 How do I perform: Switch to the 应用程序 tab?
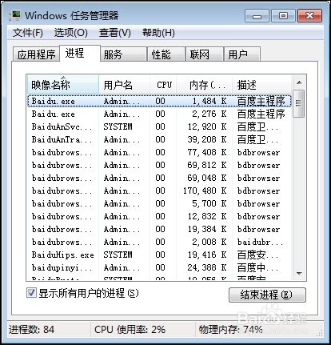pos(36,54)
